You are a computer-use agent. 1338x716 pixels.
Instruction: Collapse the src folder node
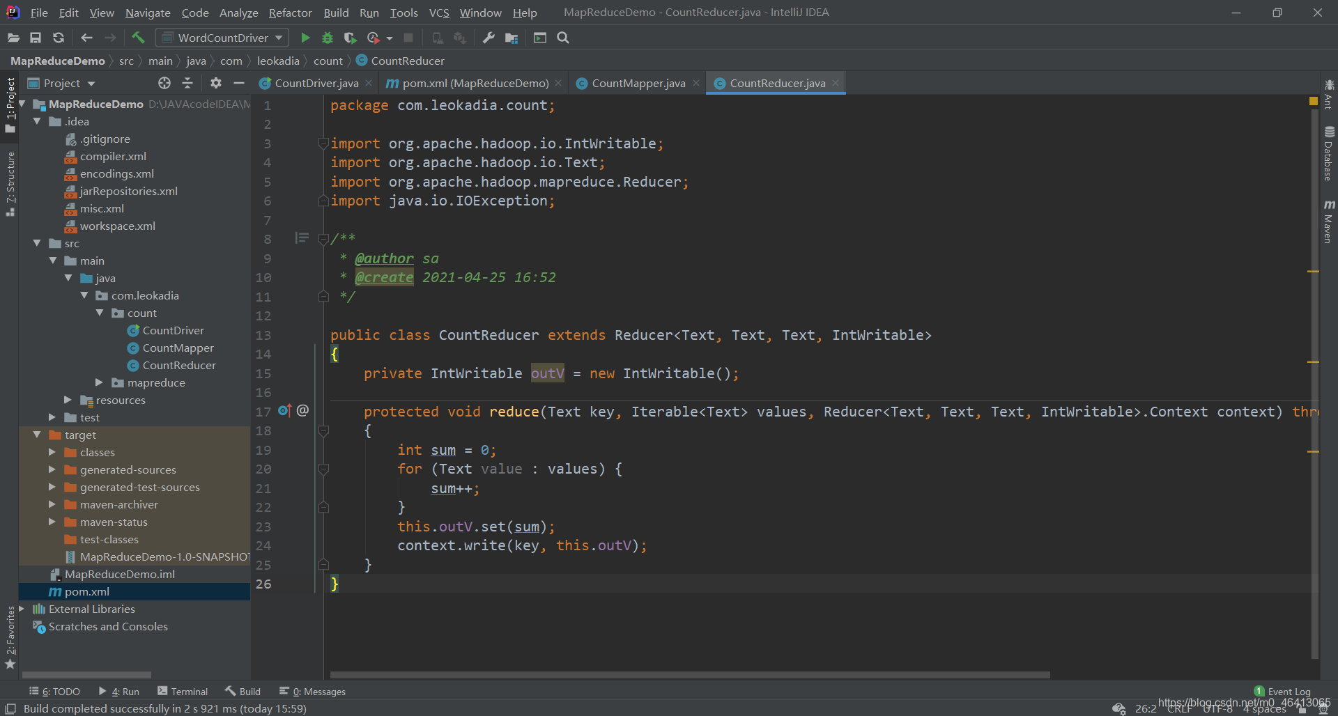pyautogui.click(x=37, y=243)
